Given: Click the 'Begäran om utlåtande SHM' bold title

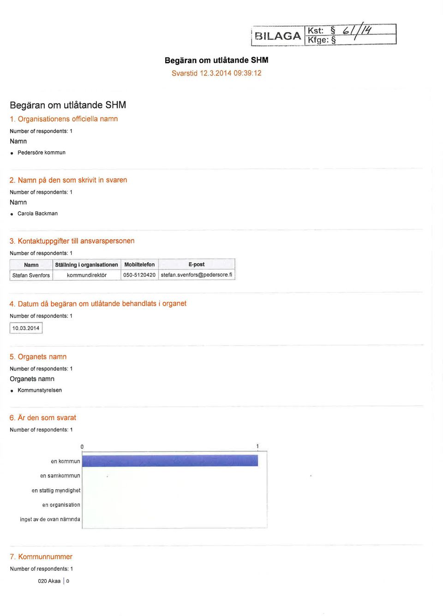Looking at the screenshot, I should point(216,60).
